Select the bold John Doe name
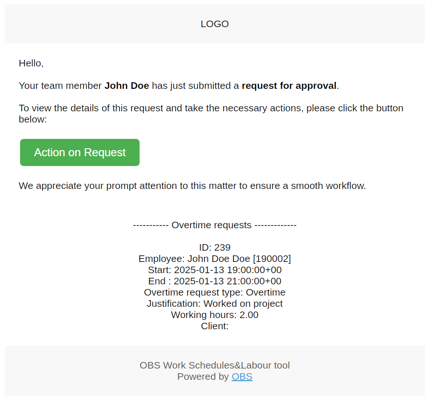Image resolution: width=430 pixels, height=398 pixels. tap(127, 86)
